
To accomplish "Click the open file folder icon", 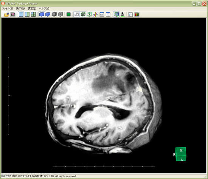I will [x=6, y=14].
